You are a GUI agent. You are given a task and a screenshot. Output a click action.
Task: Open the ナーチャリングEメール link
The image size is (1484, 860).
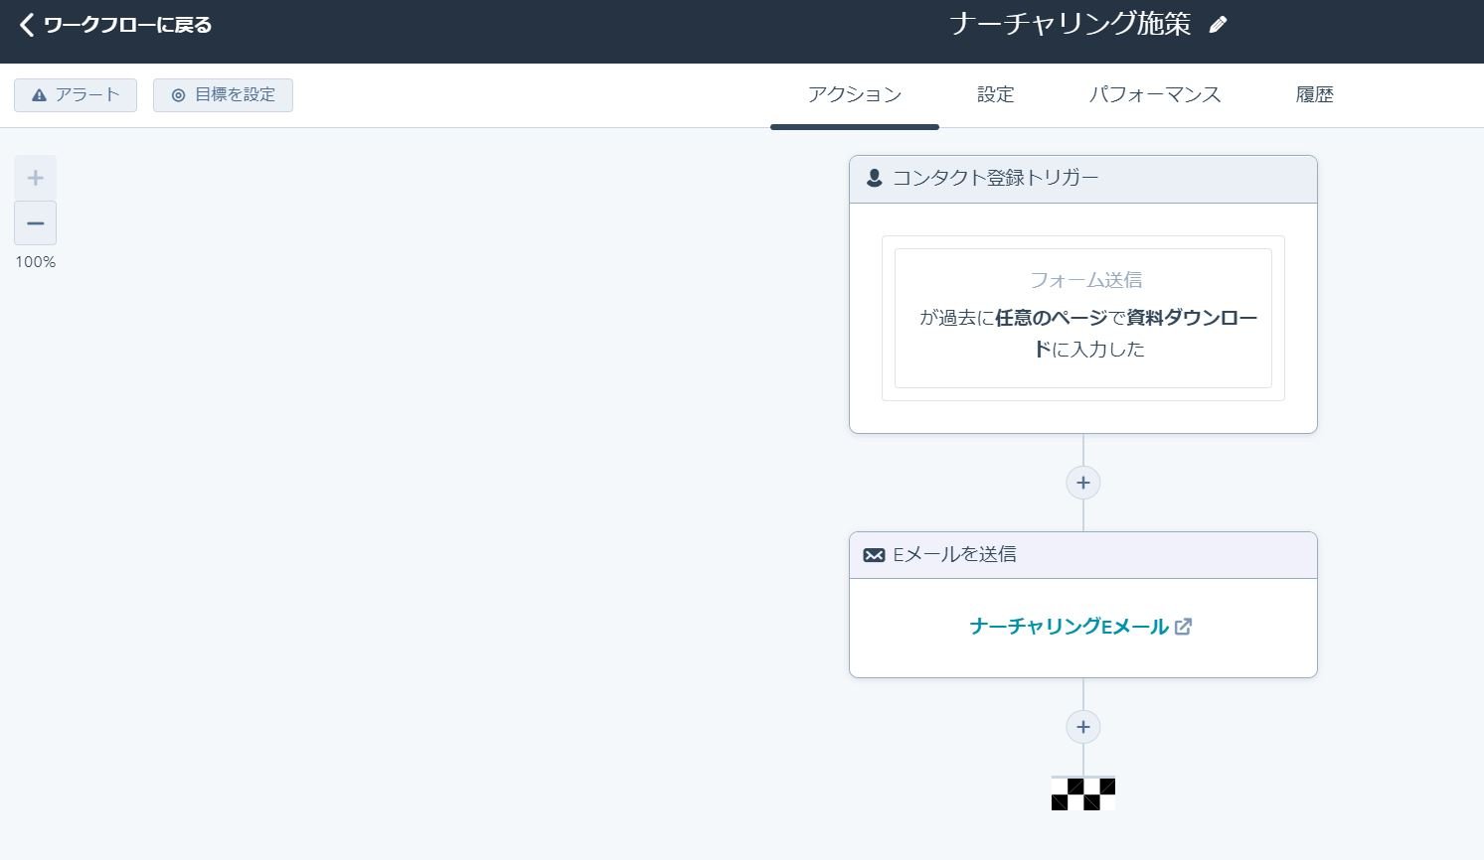pyautogui.click(x=1069, y=627)
